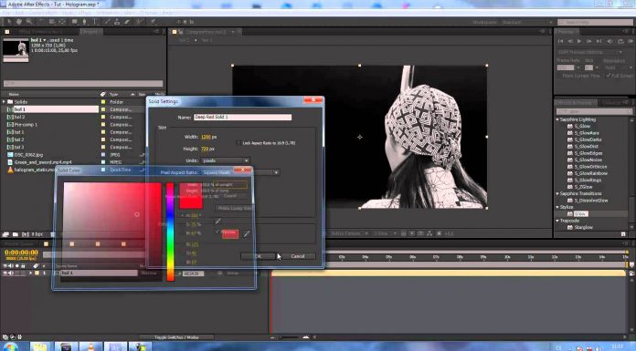Switch to the Effect Controls tab
636x351 pixels.
click(40, 32)
